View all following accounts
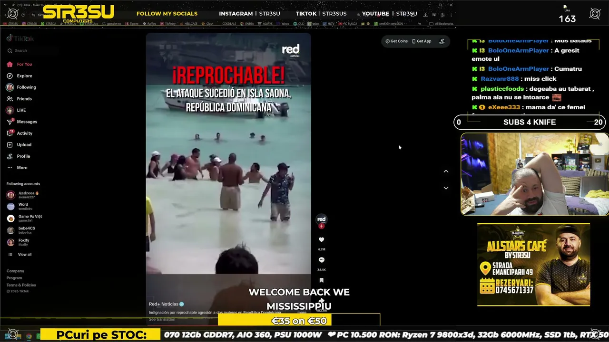This screenshot has height=342, width=609. click(x=20, y=255)
